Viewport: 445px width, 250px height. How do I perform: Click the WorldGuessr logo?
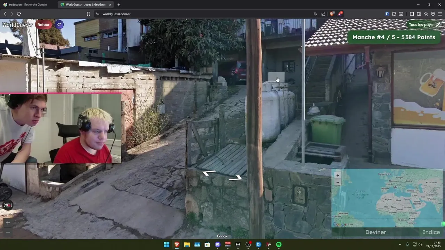point(17,25)
